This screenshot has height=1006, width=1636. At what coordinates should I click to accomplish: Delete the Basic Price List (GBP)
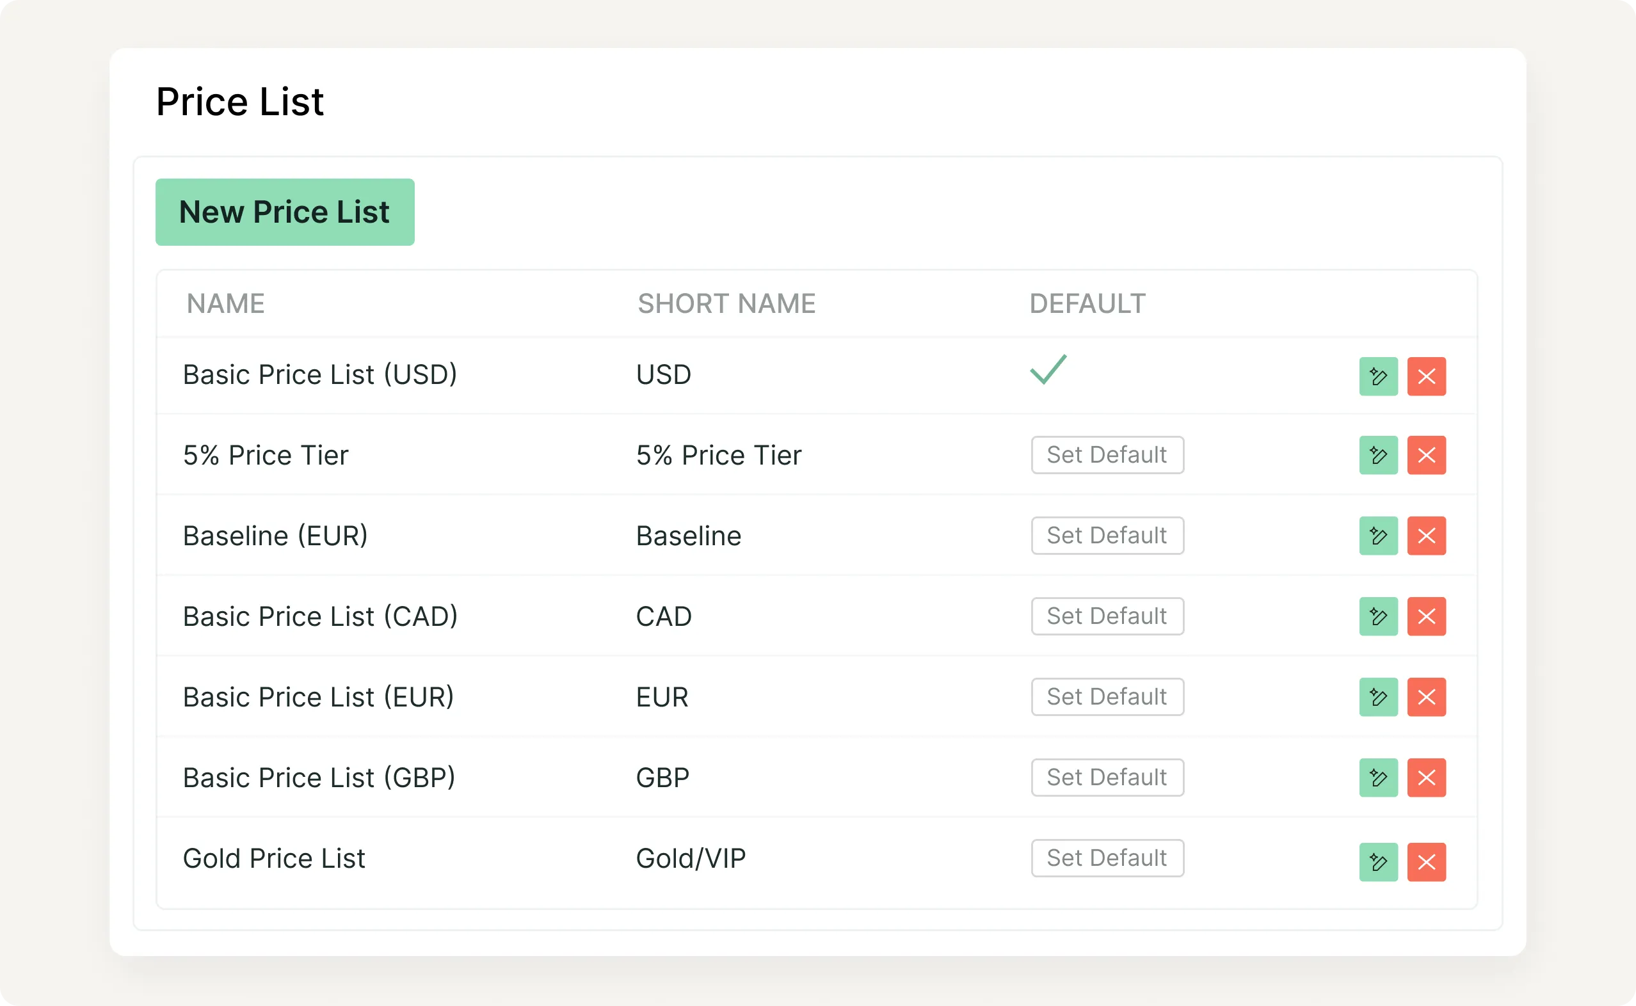click(1426, 777)
